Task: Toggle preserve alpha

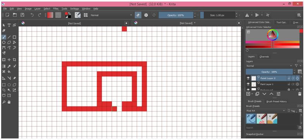Action: (146, 15)
